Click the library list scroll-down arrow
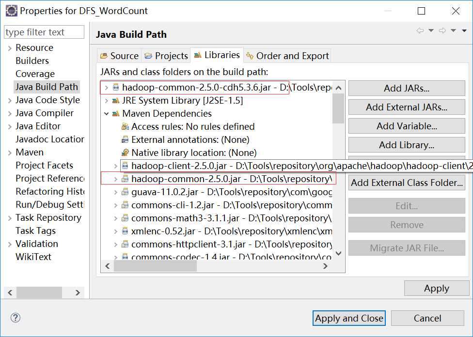The image size is (473, 337). click(x=338, y=253)
